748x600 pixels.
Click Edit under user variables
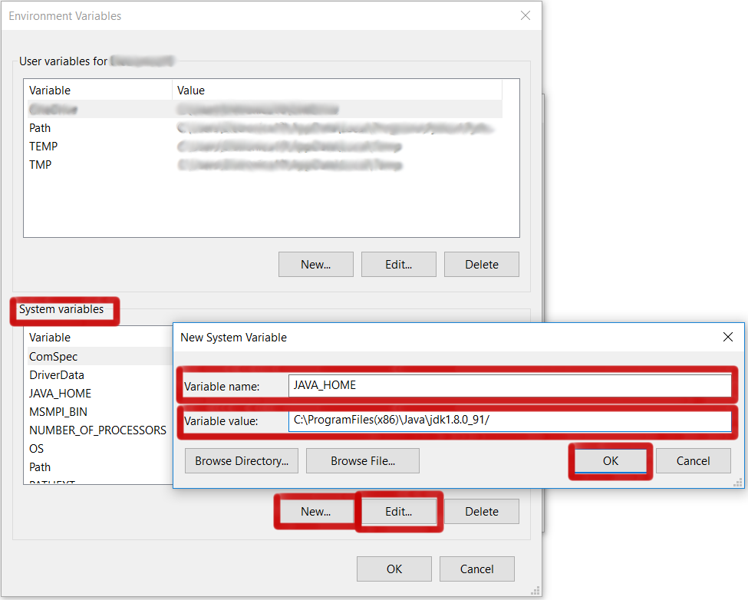pyautogui.click(x=398, y=264)
